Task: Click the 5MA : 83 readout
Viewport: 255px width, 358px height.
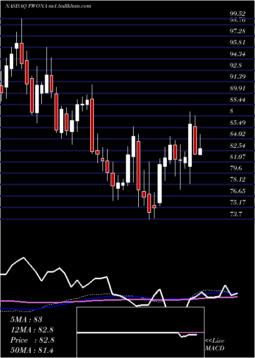Action: pyautogui.click(x=27, y=320)
